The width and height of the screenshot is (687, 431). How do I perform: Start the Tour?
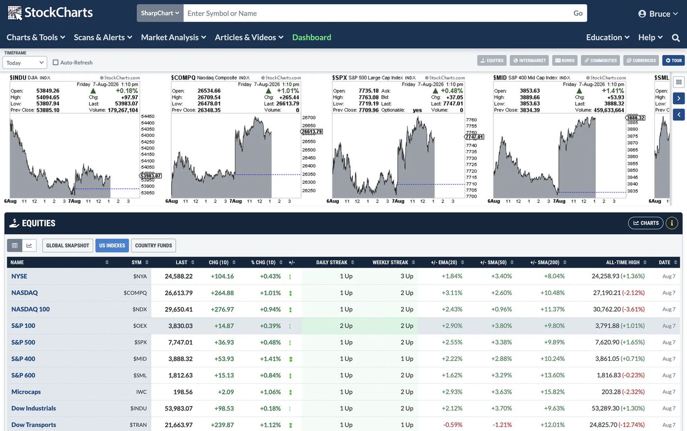pos(674,60)
